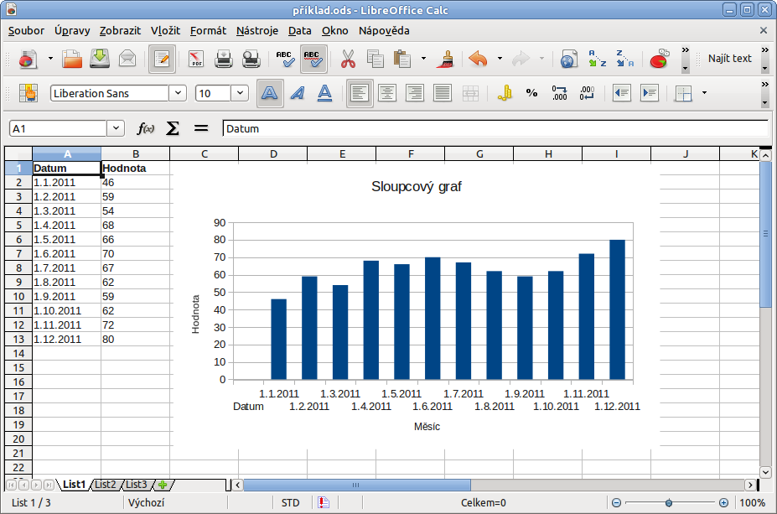Open the Hyperlink globe icon
The height and width of the screenshot is (514, 777).
click(569, 59)
